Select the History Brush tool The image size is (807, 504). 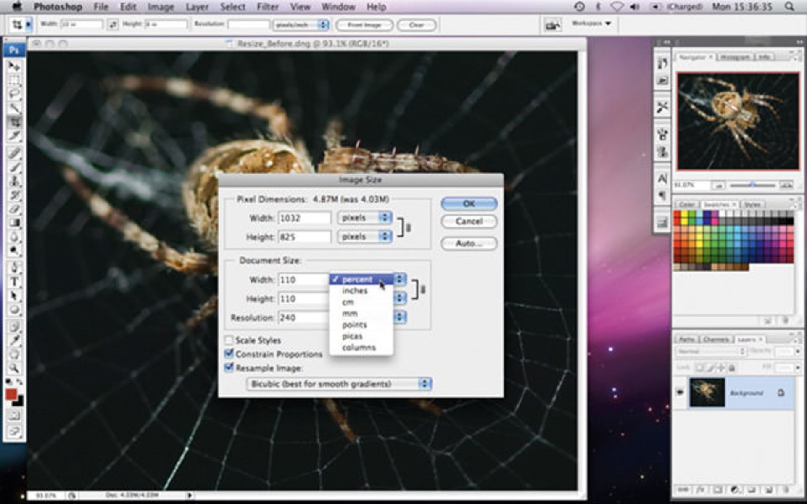point(14,195)
